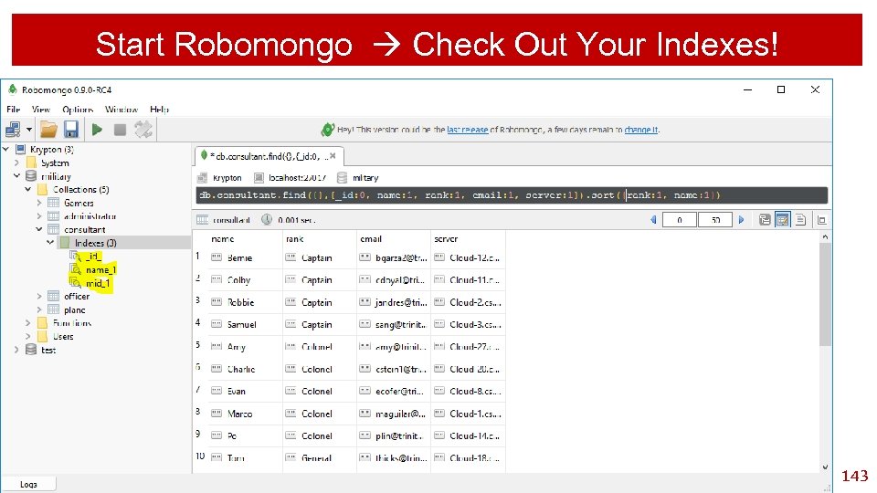Switch to table view mode icon
The width and height of the screenshot is (877, 493).
(x=783, y=220)
